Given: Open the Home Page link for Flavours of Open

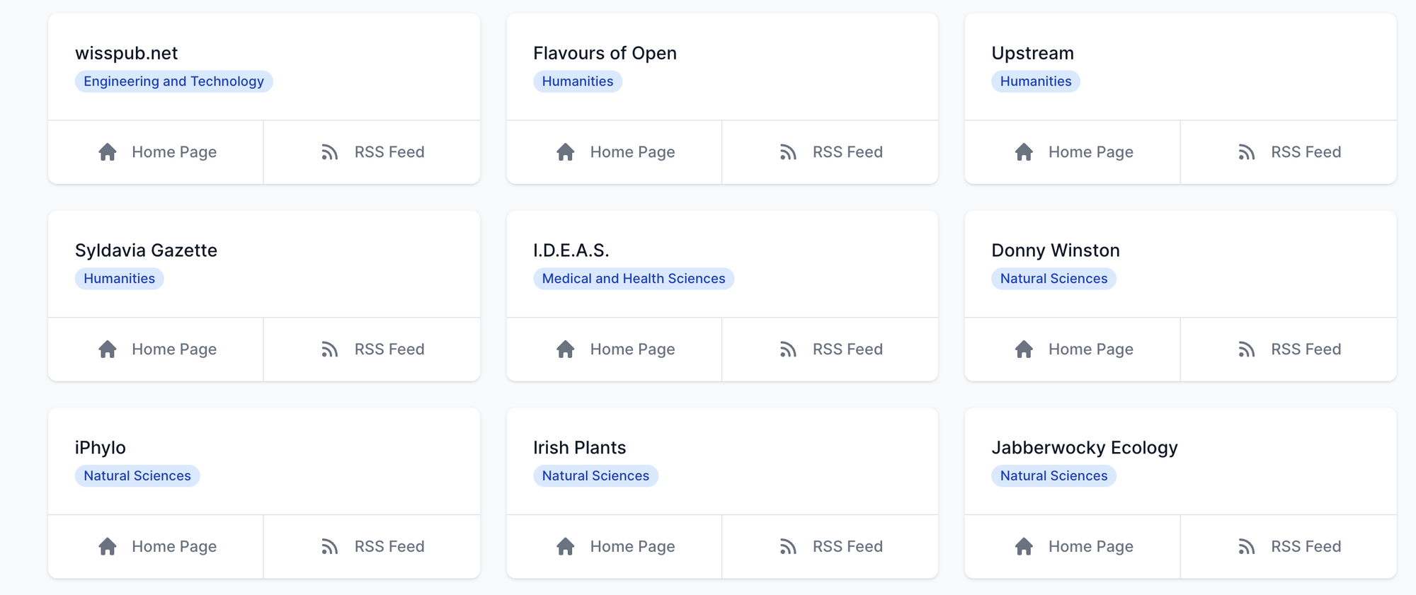Looking at the screenshot, I should click(632, 152).
